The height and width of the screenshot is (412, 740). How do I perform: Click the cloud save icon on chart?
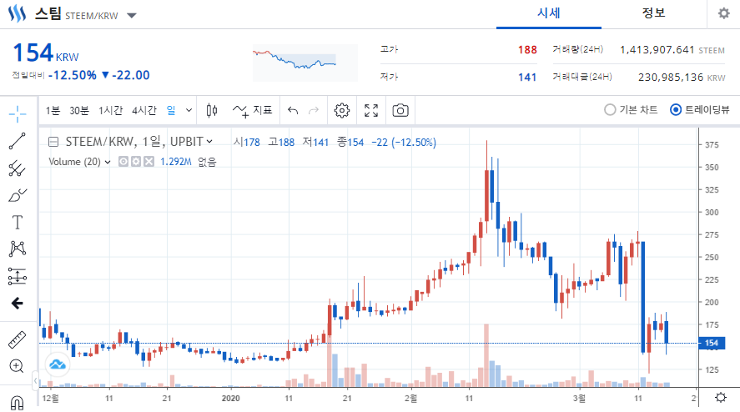[x=58, y=364]
